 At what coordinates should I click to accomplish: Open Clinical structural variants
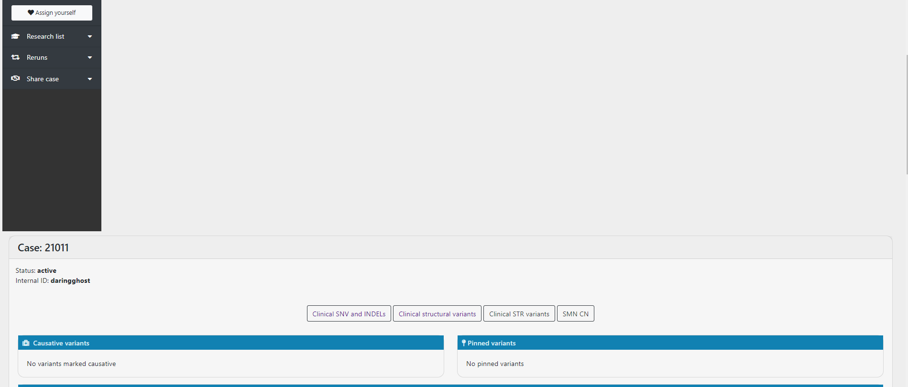click(x=437, y=314)
